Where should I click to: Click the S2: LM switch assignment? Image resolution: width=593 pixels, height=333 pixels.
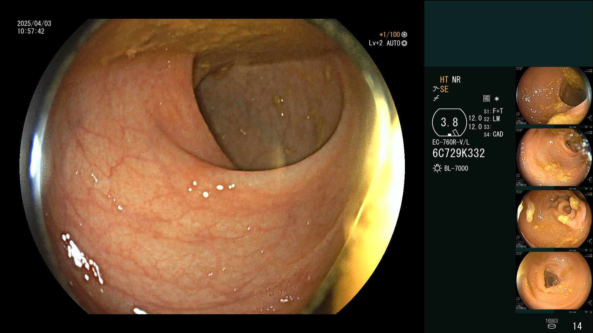click(x=492, y=119)
